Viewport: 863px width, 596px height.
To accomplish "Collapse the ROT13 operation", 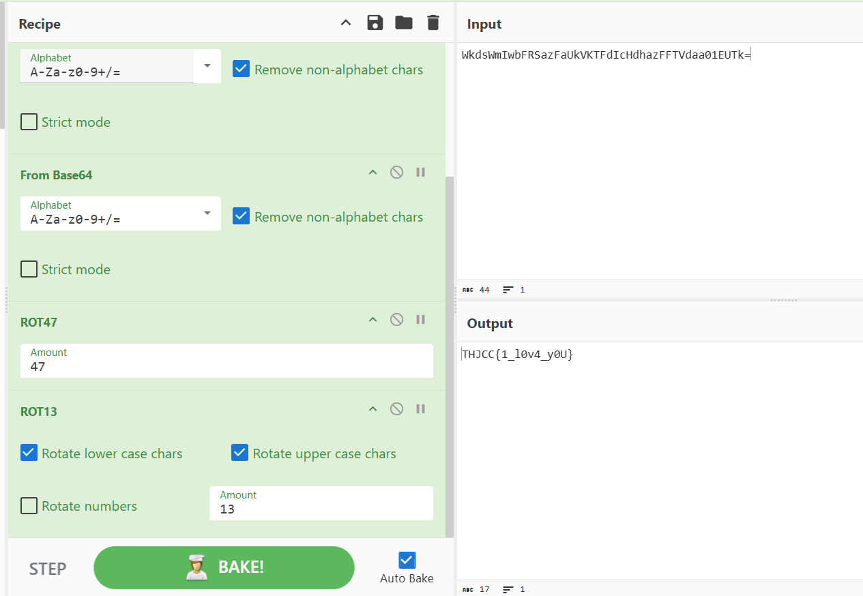I will click(372, 409).
